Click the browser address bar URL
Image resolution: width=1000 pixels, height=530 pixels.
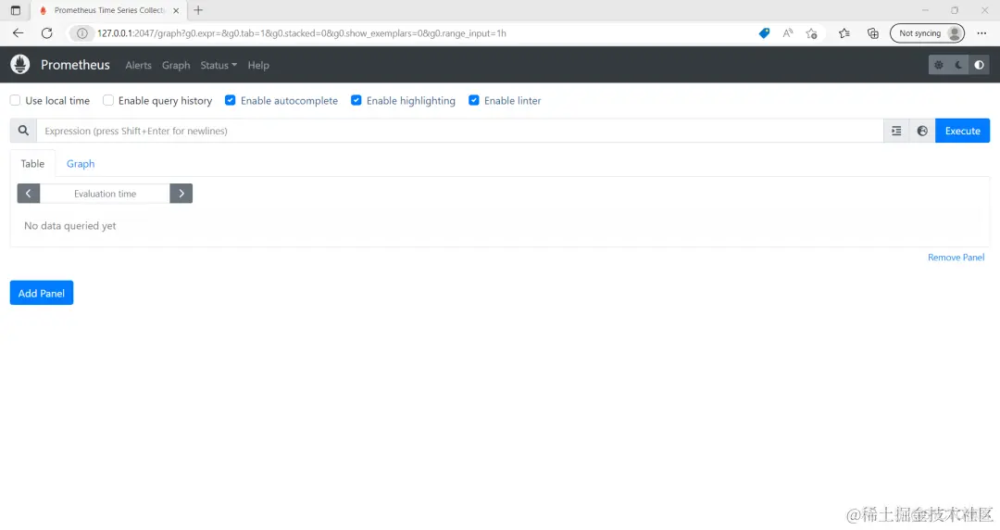point(302,33)
